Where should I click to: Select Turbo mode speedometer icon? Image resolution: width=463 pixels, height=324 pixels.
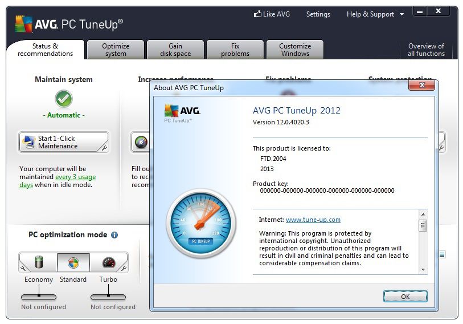[x=108, y=262]
